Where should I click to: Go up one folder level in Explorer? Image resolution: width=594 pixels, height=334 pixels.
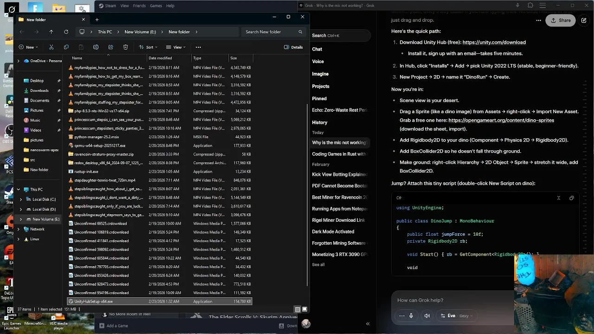51,32
